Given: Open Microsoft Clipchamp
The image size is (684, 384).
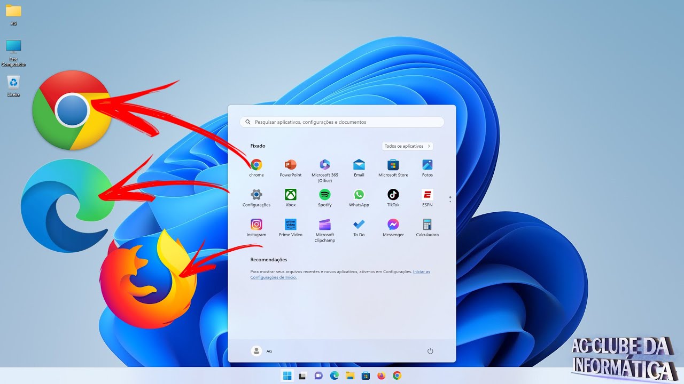Looking at the screenshot, I should click(x=325, y=230).
